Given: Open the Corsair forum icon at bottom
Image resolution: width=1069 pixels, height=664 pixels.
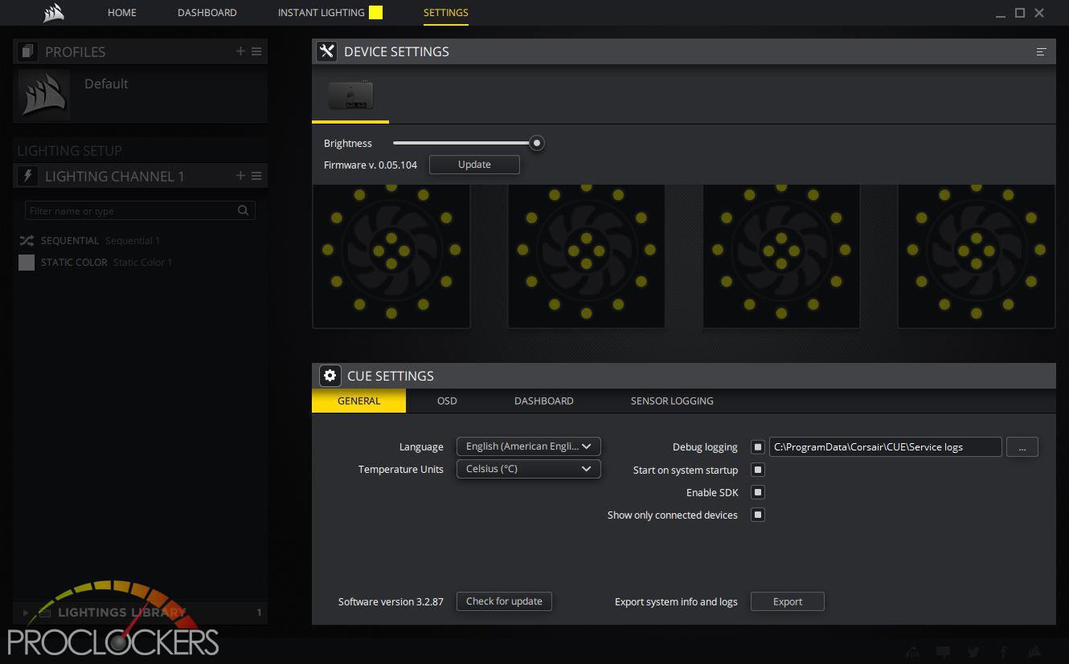Looking at the screenshot, I should [x=912, y=652].
